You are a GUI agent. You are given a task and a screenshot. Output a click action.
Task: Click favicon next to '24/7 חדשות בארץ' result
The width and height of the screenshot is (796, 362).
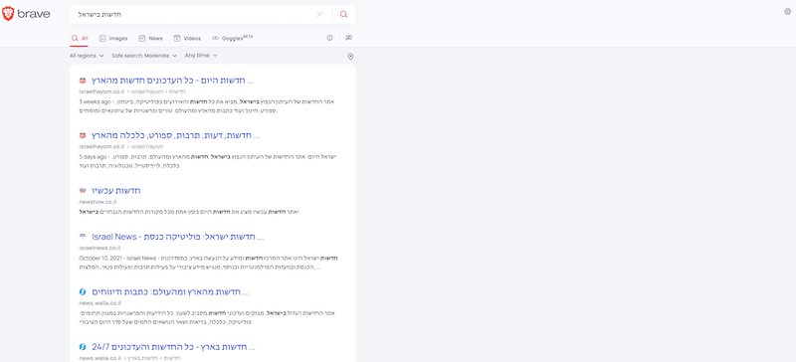(x=83, y=347)
